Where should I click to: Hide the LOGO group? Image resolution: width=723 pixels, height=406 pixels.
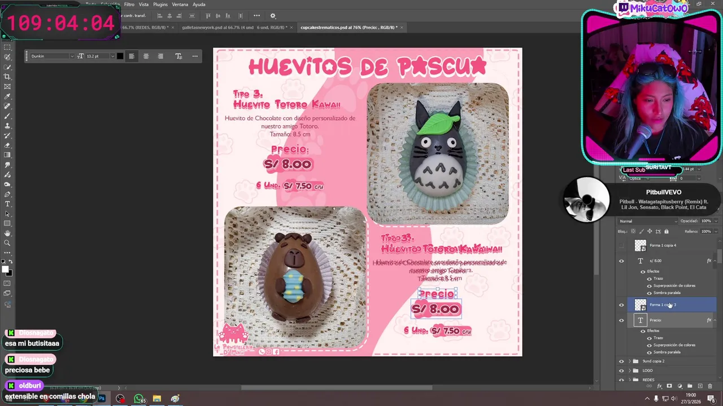click(621, 370)
